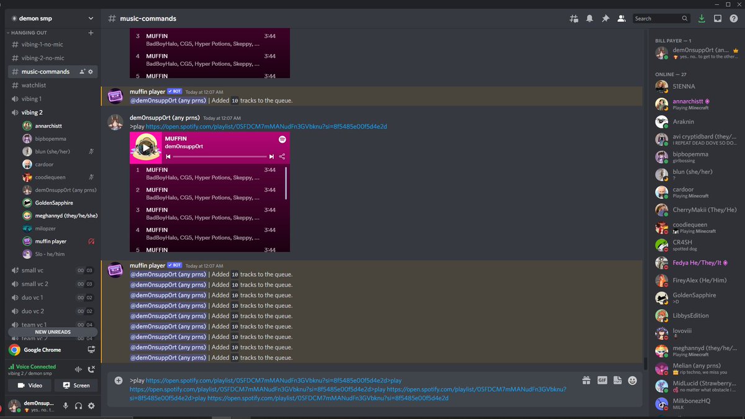
Task: Select milopzer in voice channel list
Action: [59, 228]
